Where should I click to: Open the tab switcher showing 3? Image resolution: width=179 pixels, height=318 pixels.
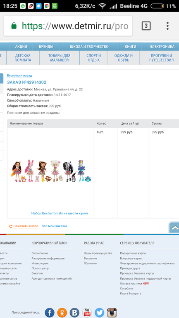(146, 26)
